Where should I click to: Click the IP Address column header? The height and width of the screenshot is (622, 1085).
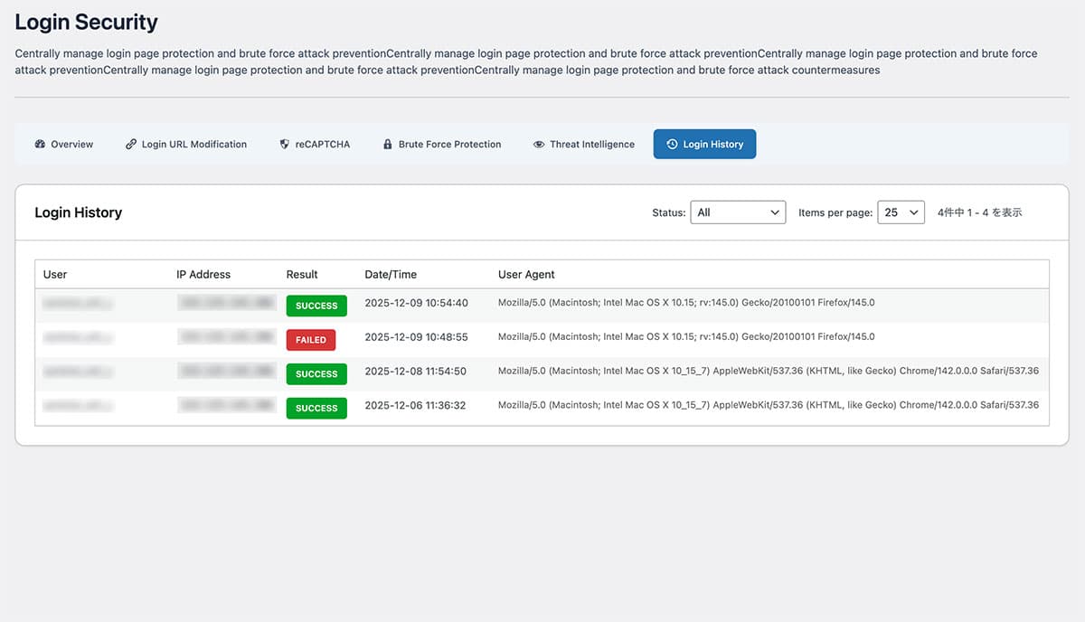[x=203, y=275]
